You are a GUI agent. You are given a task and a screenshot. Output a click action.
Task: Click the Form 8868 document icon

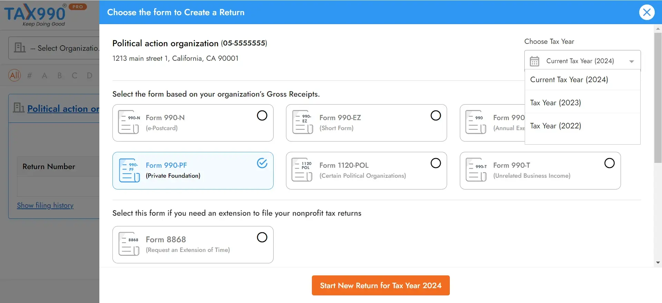129,244
